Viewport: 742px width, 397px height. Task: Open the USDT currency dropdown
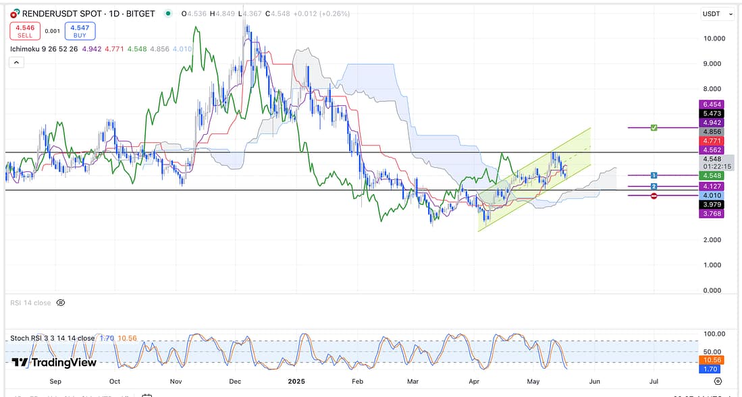click(717, 13)
